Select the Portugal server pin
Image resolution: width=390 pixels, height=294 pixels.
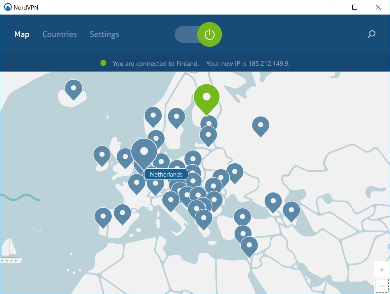pyautogui.click(x=103, y=218)
